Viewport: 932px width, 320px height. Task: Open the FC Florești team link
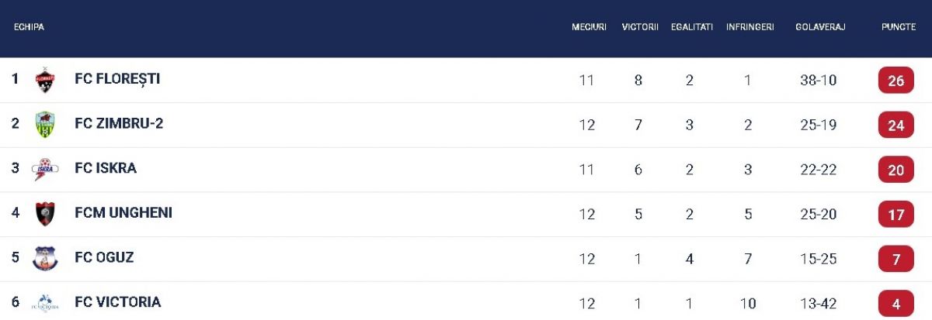click(x=117, y=79)
